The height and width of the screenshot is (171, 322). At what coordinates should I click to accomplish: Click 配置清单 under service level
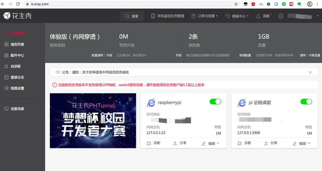[x=97, y=55]
